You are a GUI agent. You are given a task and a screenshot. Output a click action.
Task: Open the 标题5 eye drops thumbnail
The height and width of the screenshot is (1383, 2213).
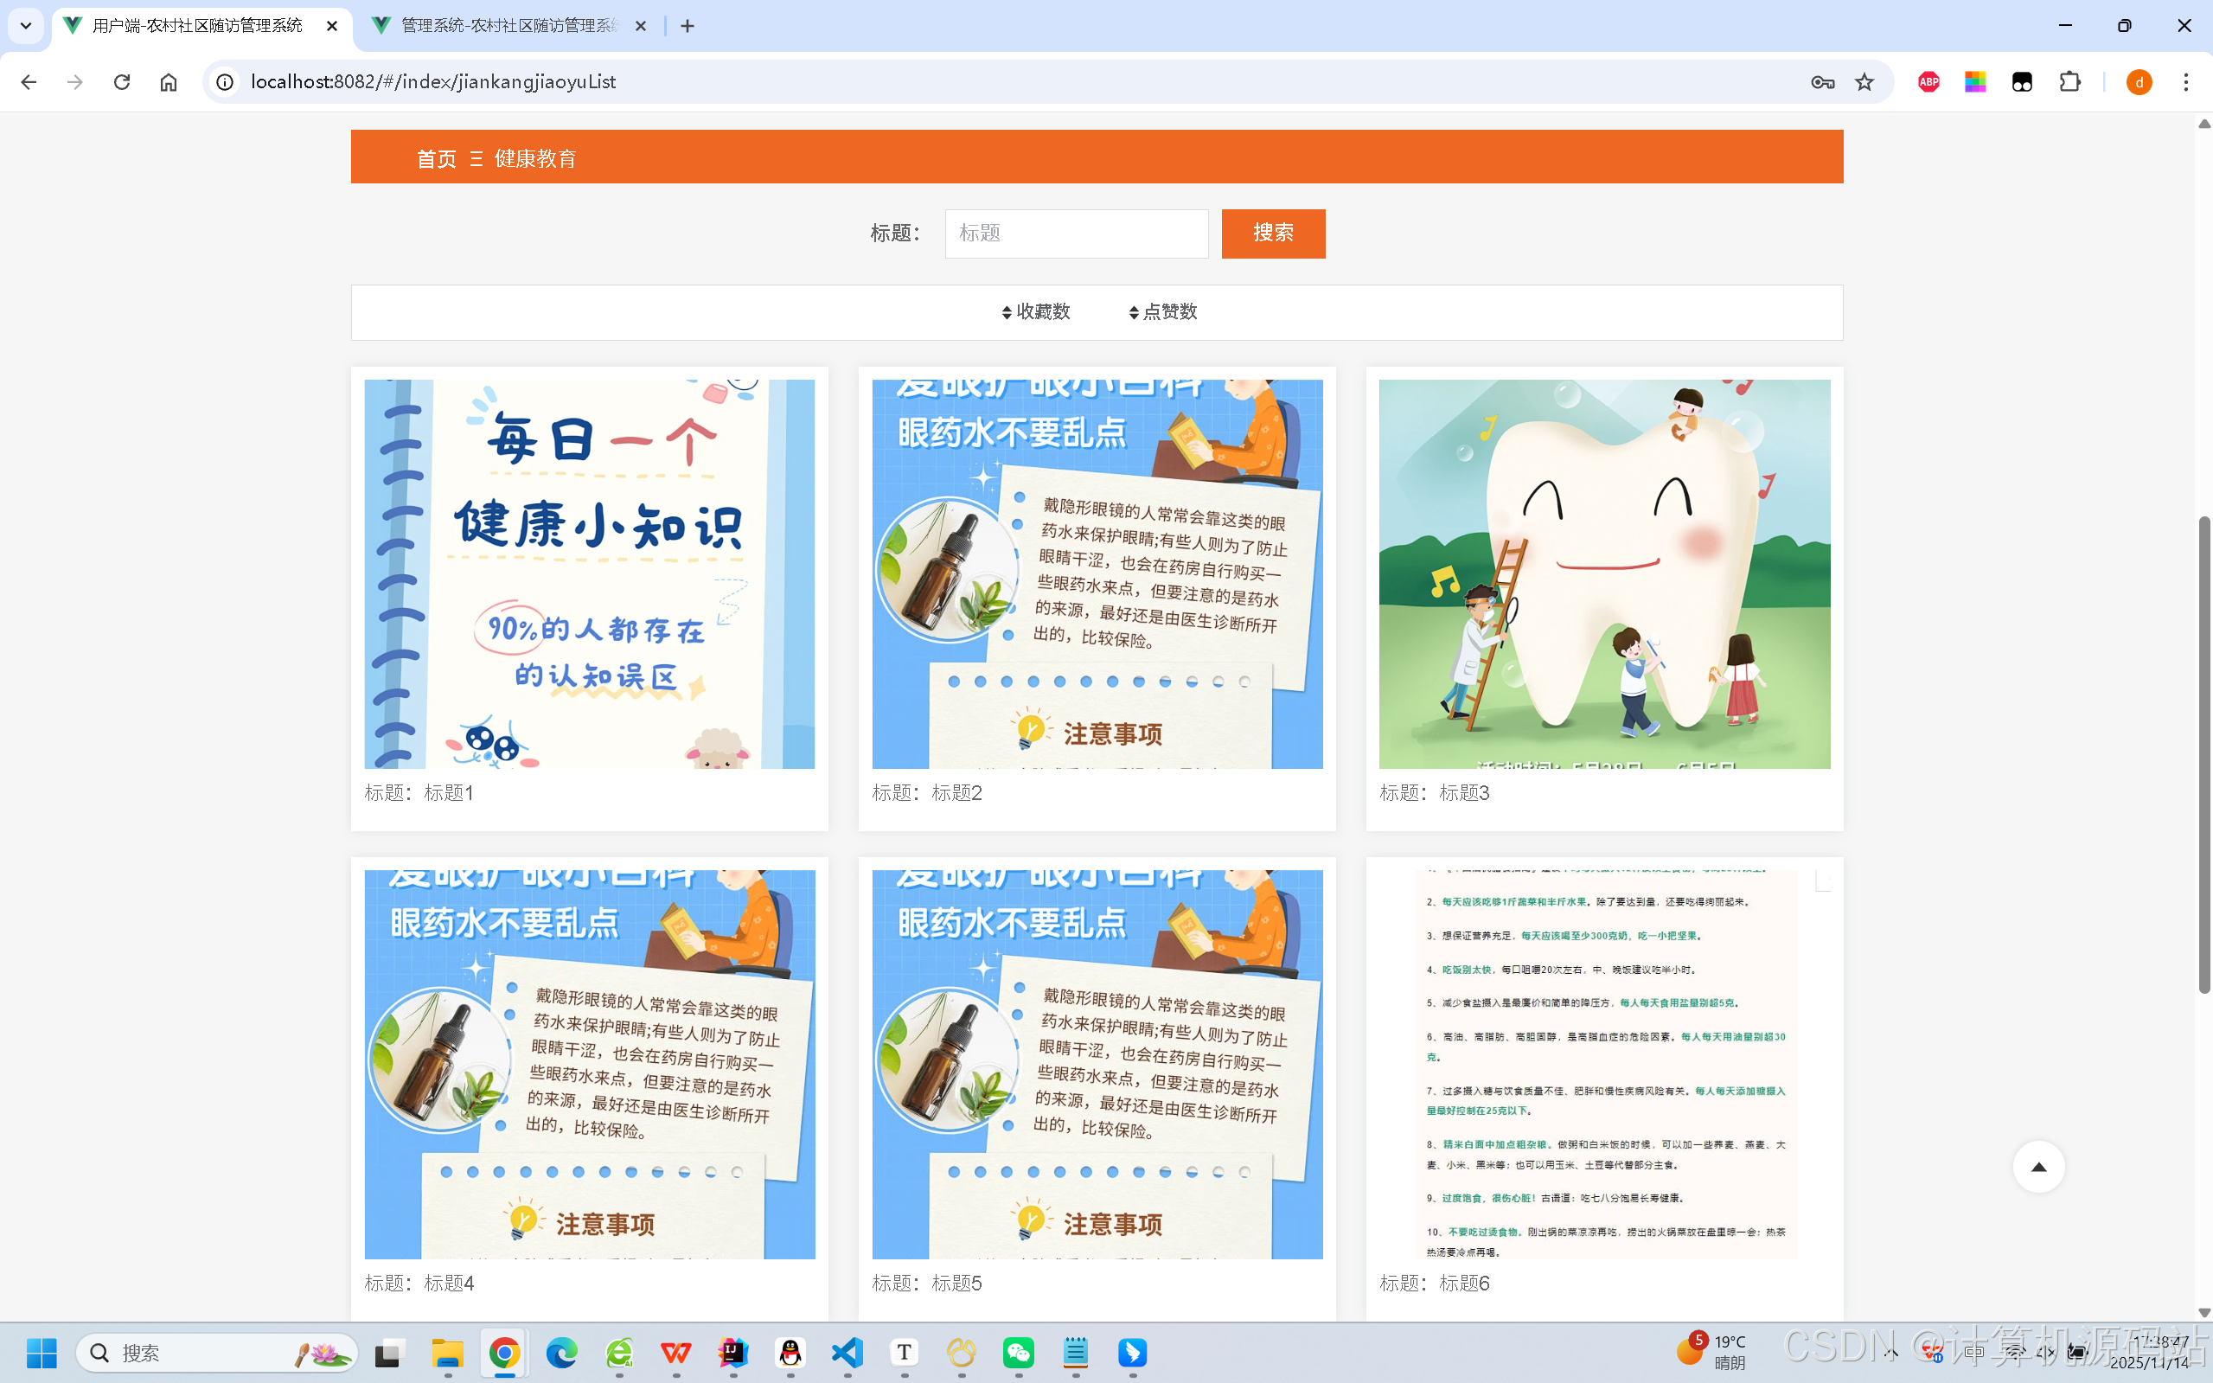click(1097, 1064)
